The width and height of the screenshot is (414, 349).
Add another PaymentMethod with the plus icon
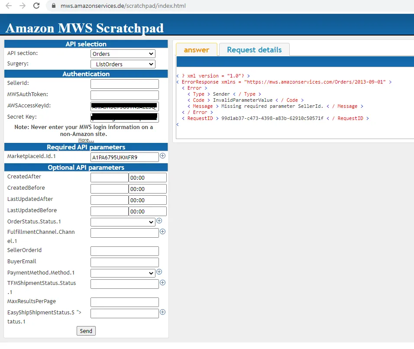tap(159, 271)
